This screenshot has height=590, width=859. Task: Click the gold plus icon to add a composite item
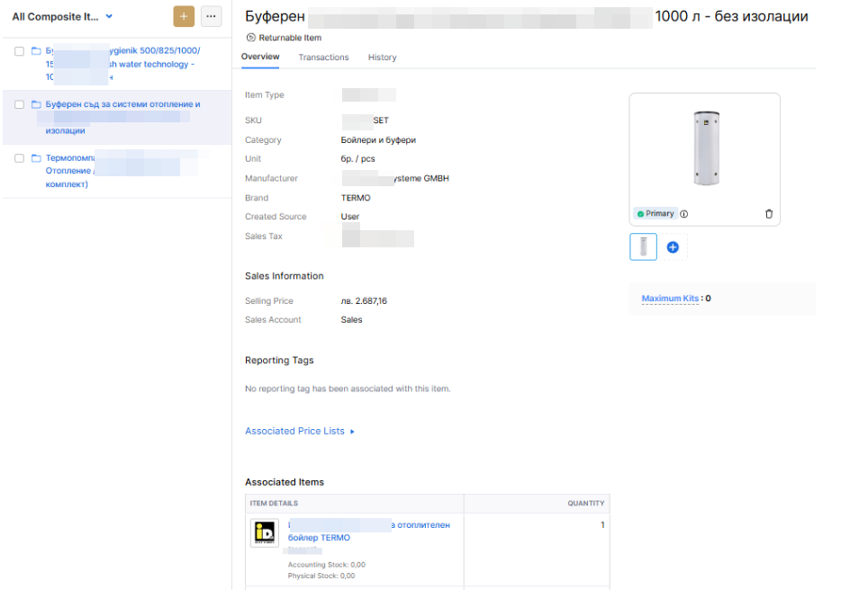pos(185,16)
